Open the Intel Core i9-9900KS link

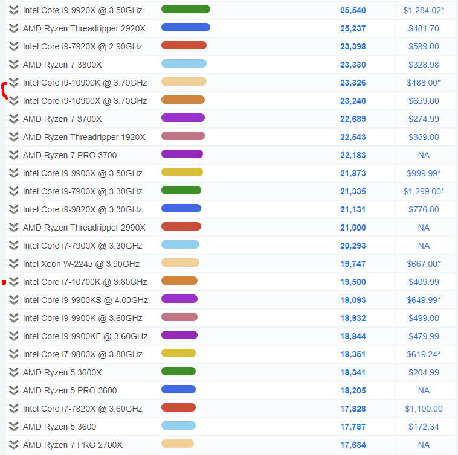tap(85, 300)
